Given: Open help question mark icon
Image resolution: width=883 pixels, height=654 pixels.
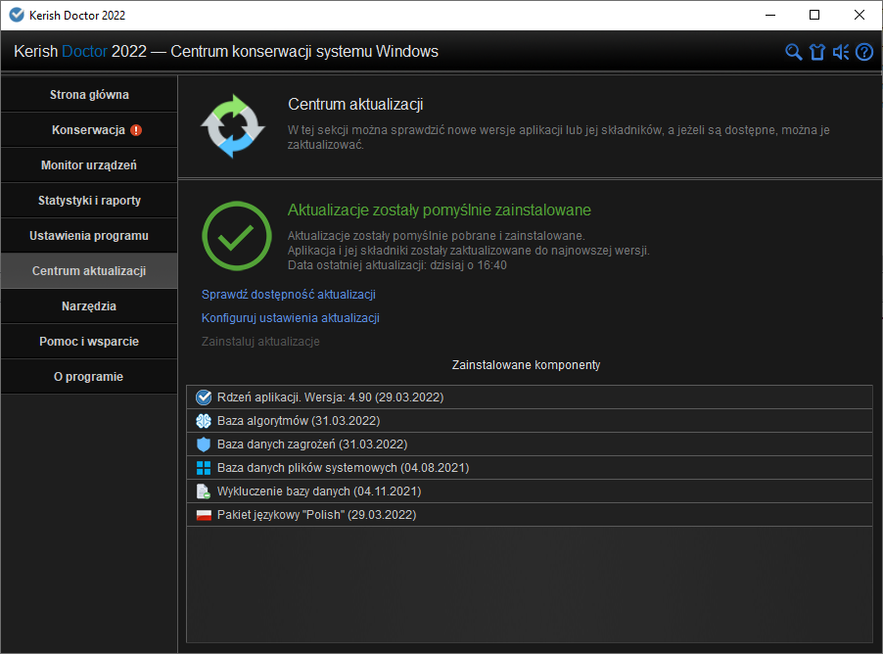Looking at the screenshot, I should click(864, 52).
